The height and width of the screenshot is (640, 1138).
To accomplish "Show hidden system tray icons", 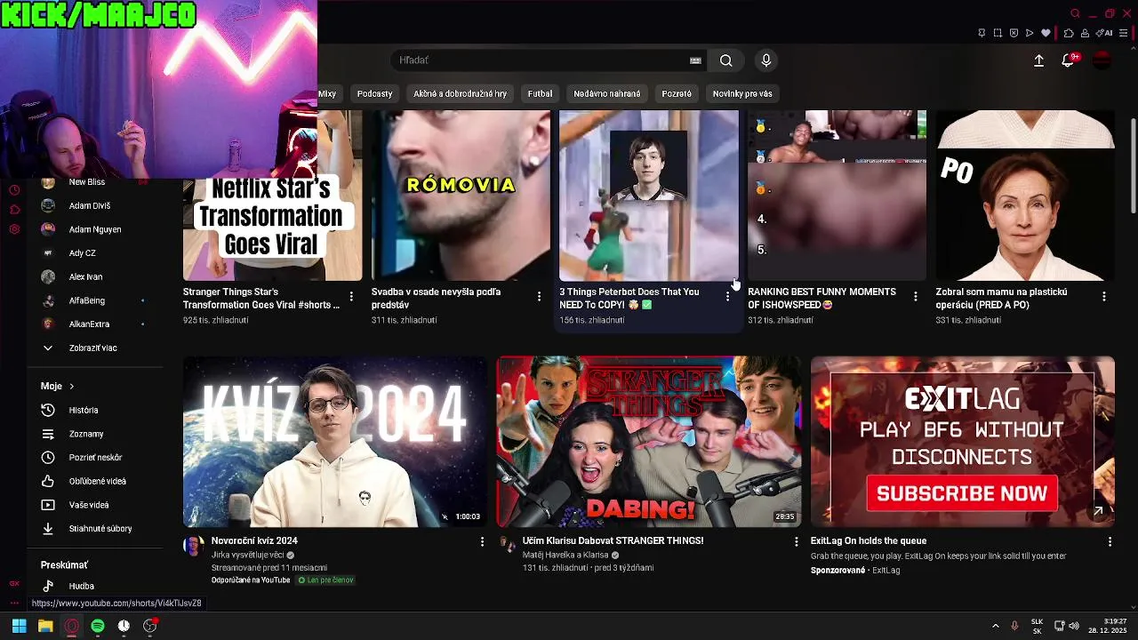I will click(x=995, y=626).
